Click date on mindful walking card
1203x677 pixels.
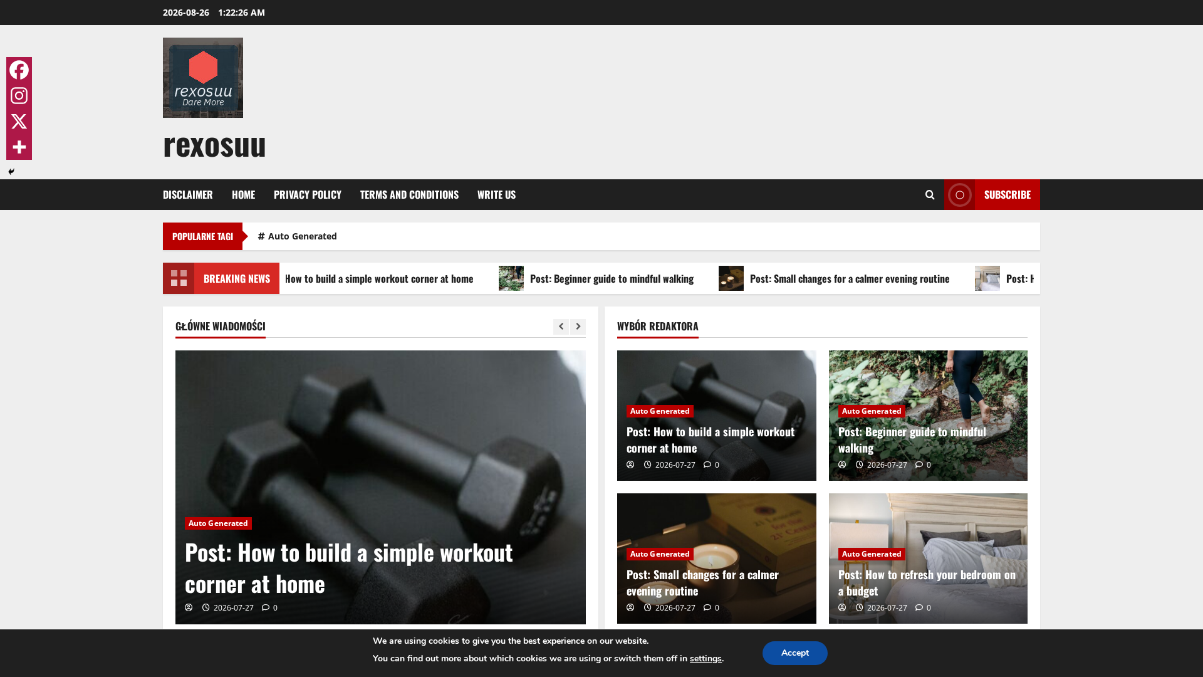click(887, 464)
